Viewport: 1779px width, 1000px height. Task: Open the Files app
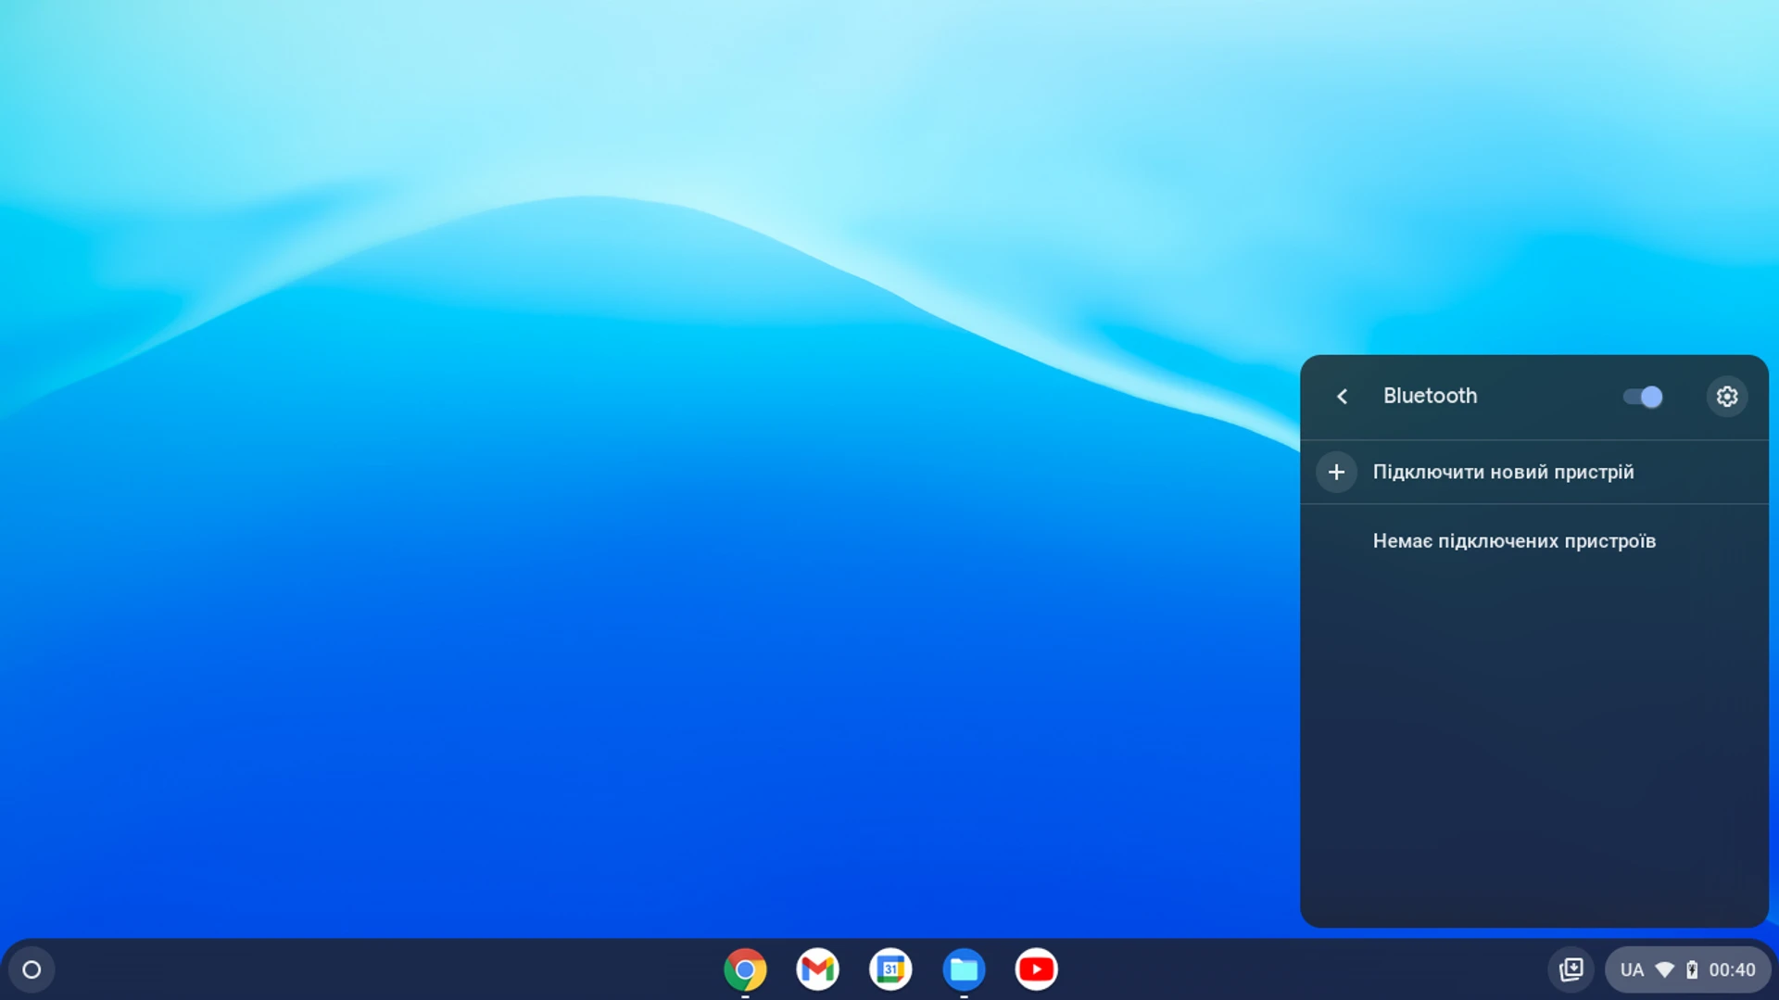964,969
